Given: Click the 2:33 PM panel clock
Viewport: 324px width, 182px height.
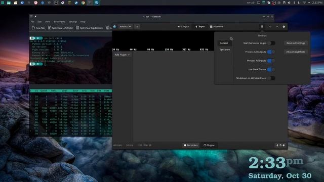Looking at the screenshot, I should [x=317, y=3].
